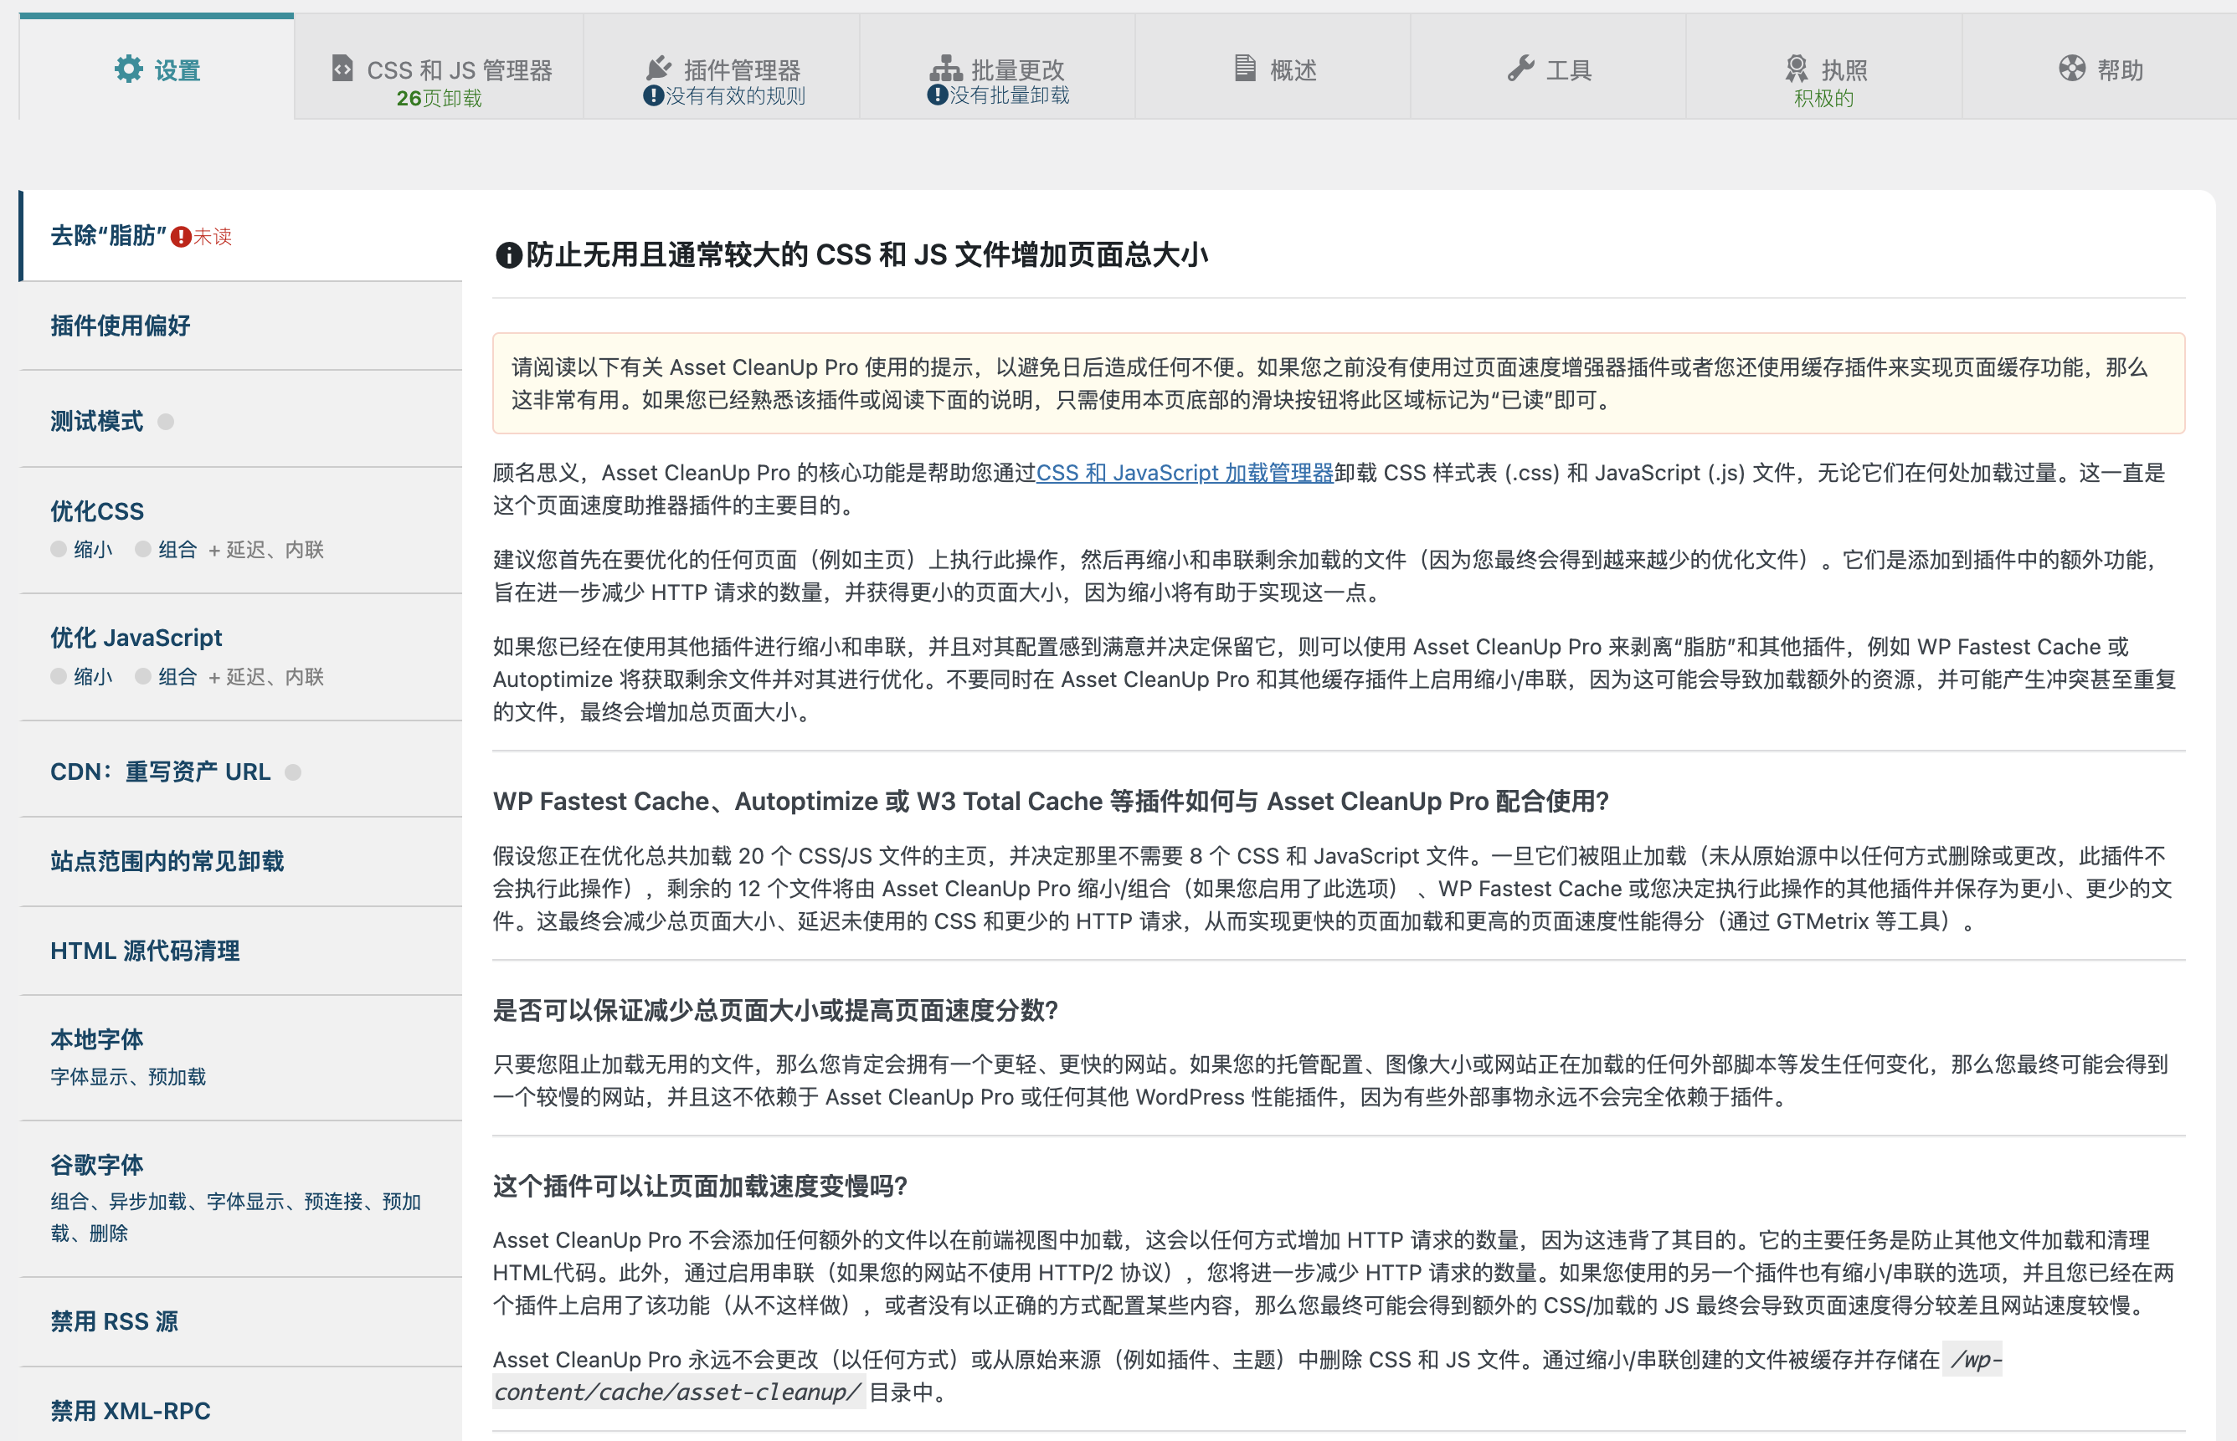Open the 设置 tab
This screenshot has width=2237, height=1441.
pyautogui.click(x=157, y=68)
